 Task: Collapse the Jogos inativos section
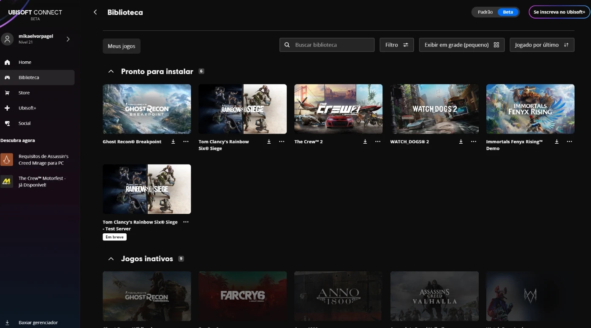(111, 259)
